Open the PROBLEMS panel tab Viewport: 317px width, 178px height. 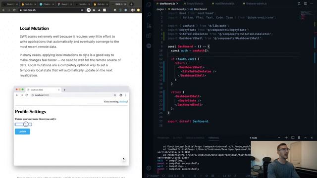(163, 138)
